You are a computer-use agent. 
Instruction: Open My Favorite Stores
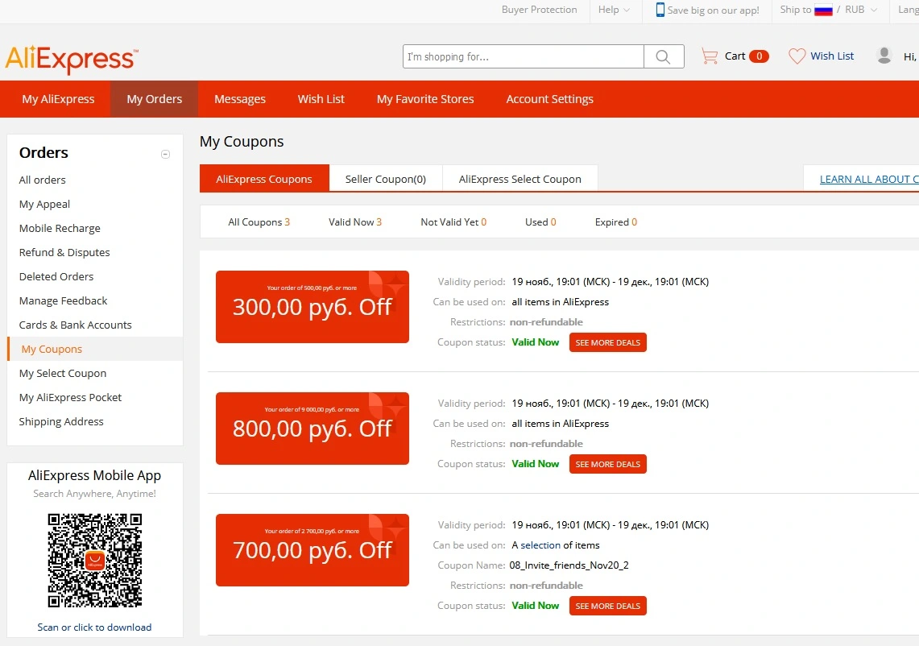425,99
